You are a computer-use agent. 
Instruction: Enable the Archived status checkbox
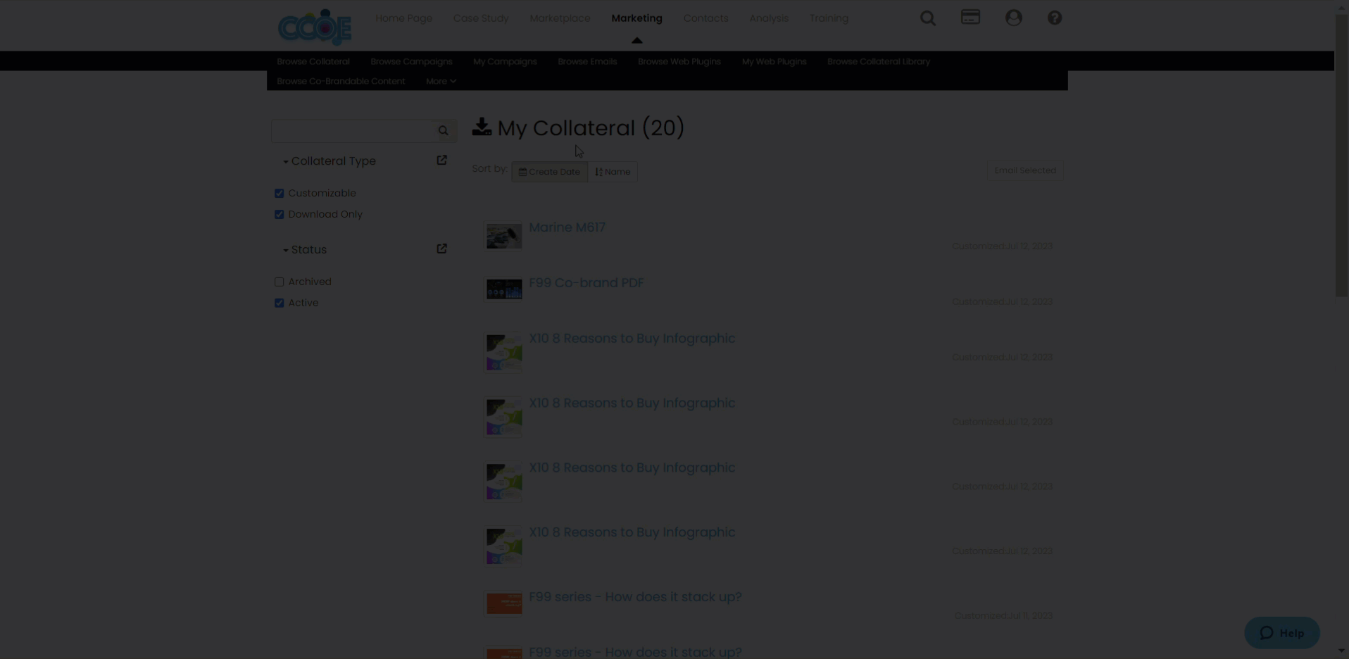(x=279, y=282)
